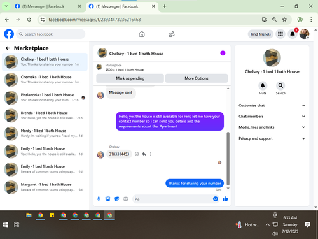The height and width of the screenshot is (239, 318).
Task: Expand Media, files and links section
Action: (272, 127)
